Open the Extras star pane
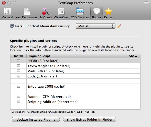The width and height of the screenshot is (151, 127). 108,13
